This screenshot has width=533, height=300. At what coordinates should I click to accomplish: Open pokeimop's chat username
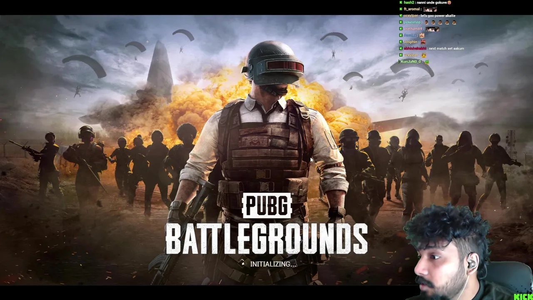point(412,22)
